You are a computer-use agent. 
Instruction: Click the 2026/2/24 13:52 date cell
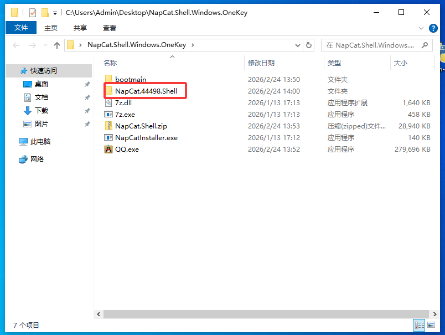[274, 150]
